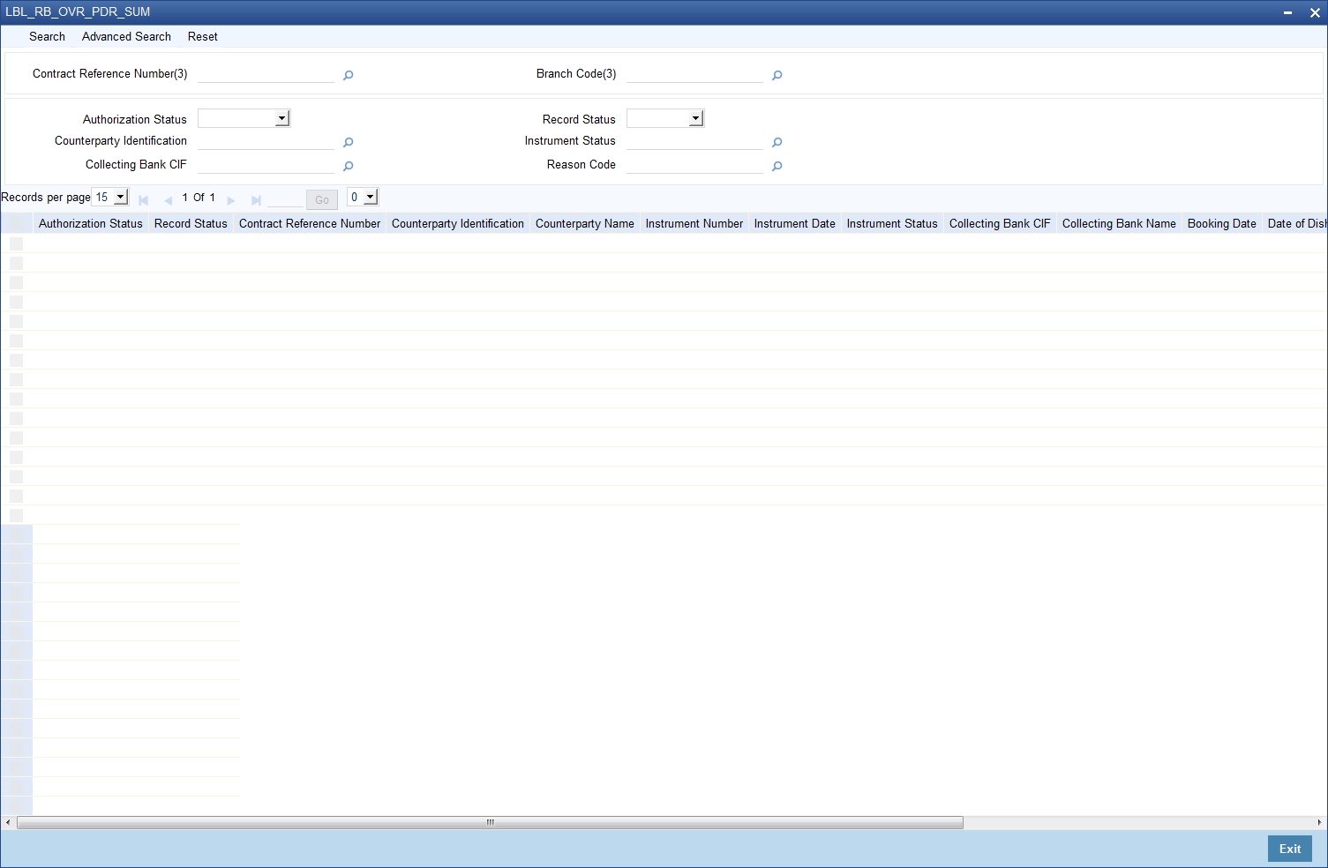Click the scrollbar's right arrow
The image size is (1328, 868).
pos(1320,822)
